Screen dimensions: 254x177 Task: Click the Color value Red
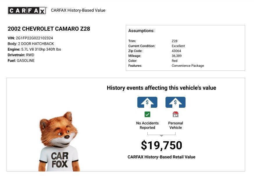pos(174,61)
